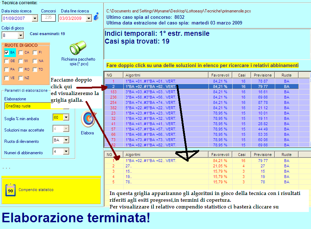311x229 pixels.
Task: Click the '53 35' previsione cell
Action: click(263, 134)
